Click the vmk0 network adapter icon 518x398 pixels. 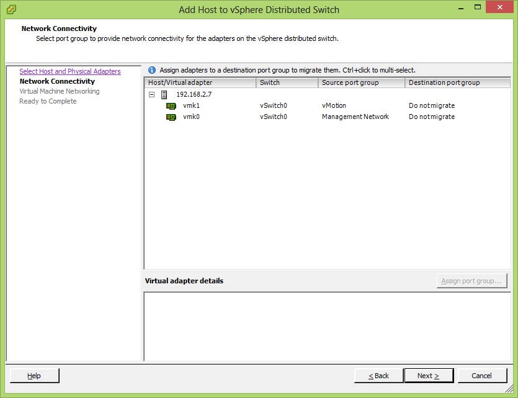(171, 117)
